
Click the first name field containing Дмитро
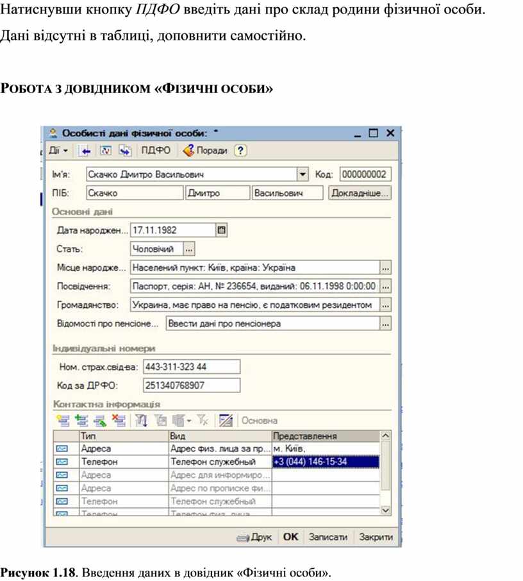point(217,193)
